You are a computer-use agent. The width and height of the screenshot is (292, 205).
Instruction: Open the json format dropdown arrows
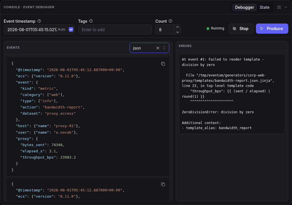click(x=164, y=48)
